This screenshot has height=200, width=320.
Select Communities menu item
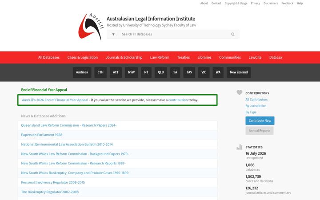click(230, 57)
